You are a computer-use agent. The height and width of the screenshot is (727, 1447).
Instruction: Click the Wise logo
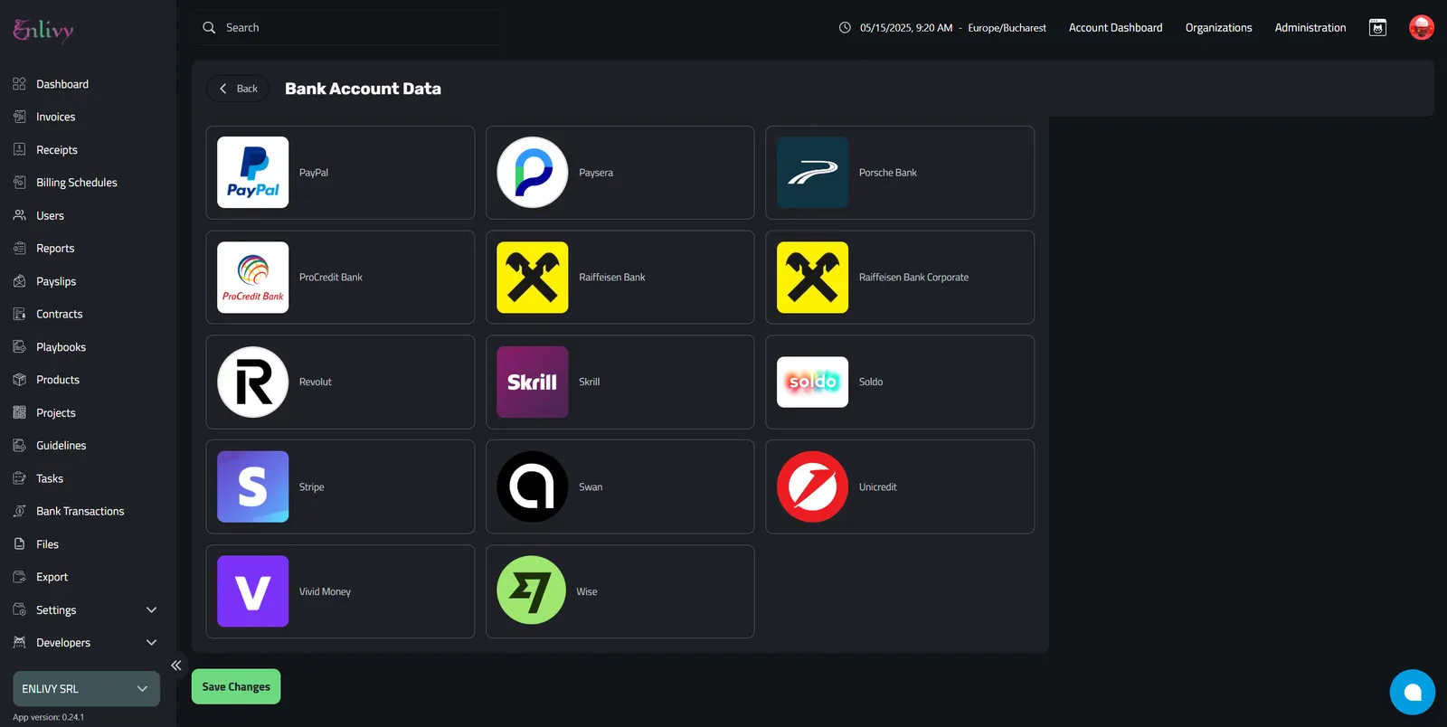click(532, 590)
